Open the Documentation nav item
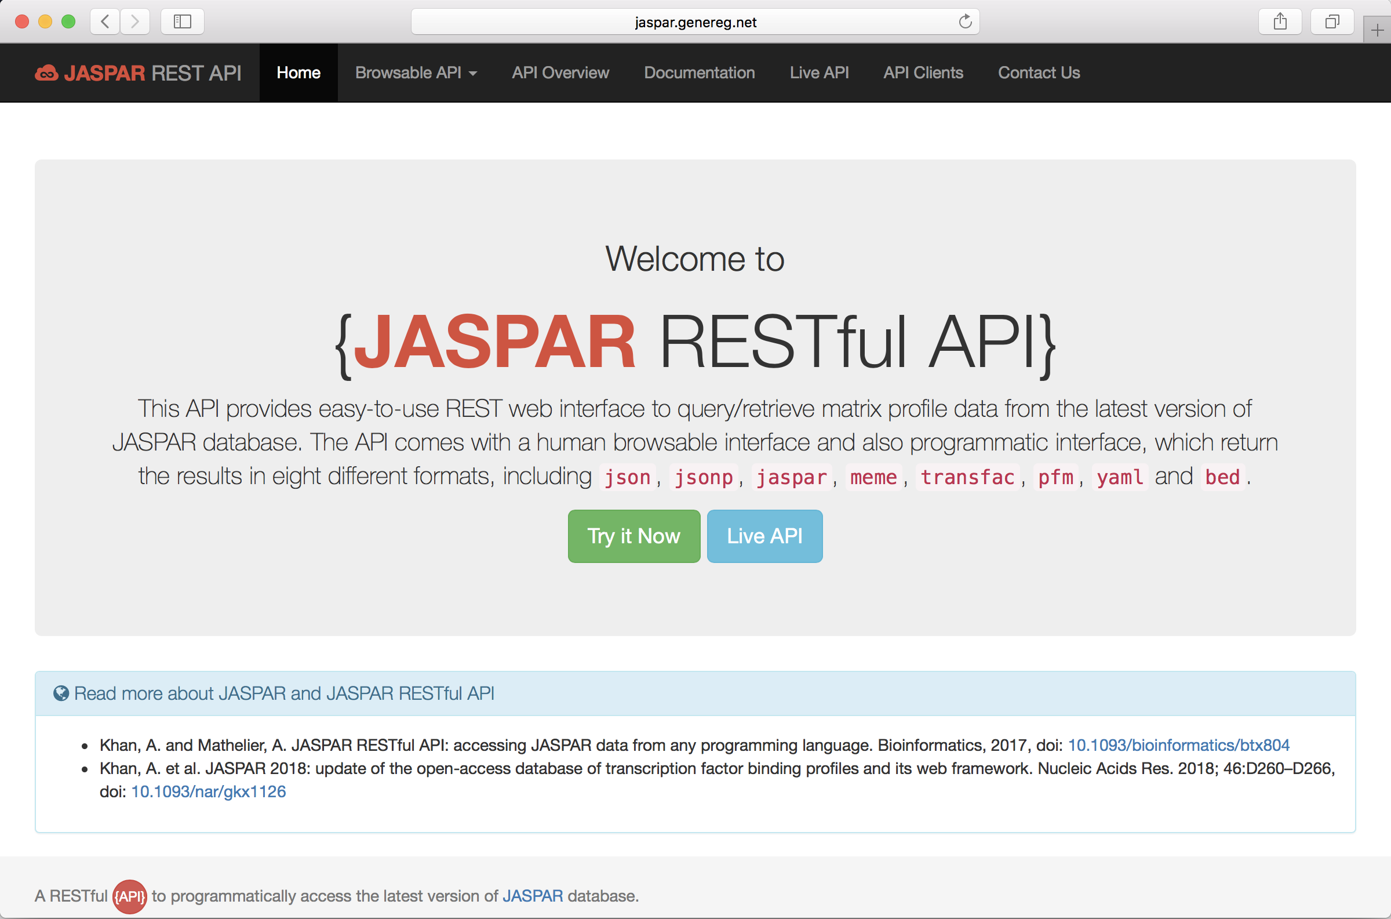This screenshot has width=1391, height=919. 700,72
